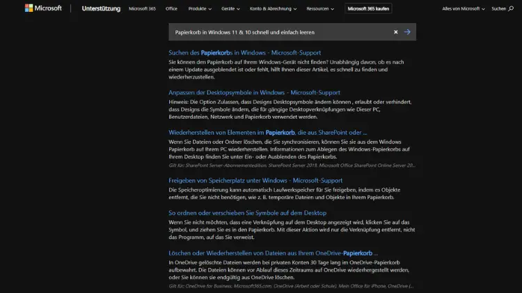Viewport: 522px width, 293px height.
Task: Click 'Gilt für: SharePoint Server-Abonnementedition' line
Action: coord(292,165)
